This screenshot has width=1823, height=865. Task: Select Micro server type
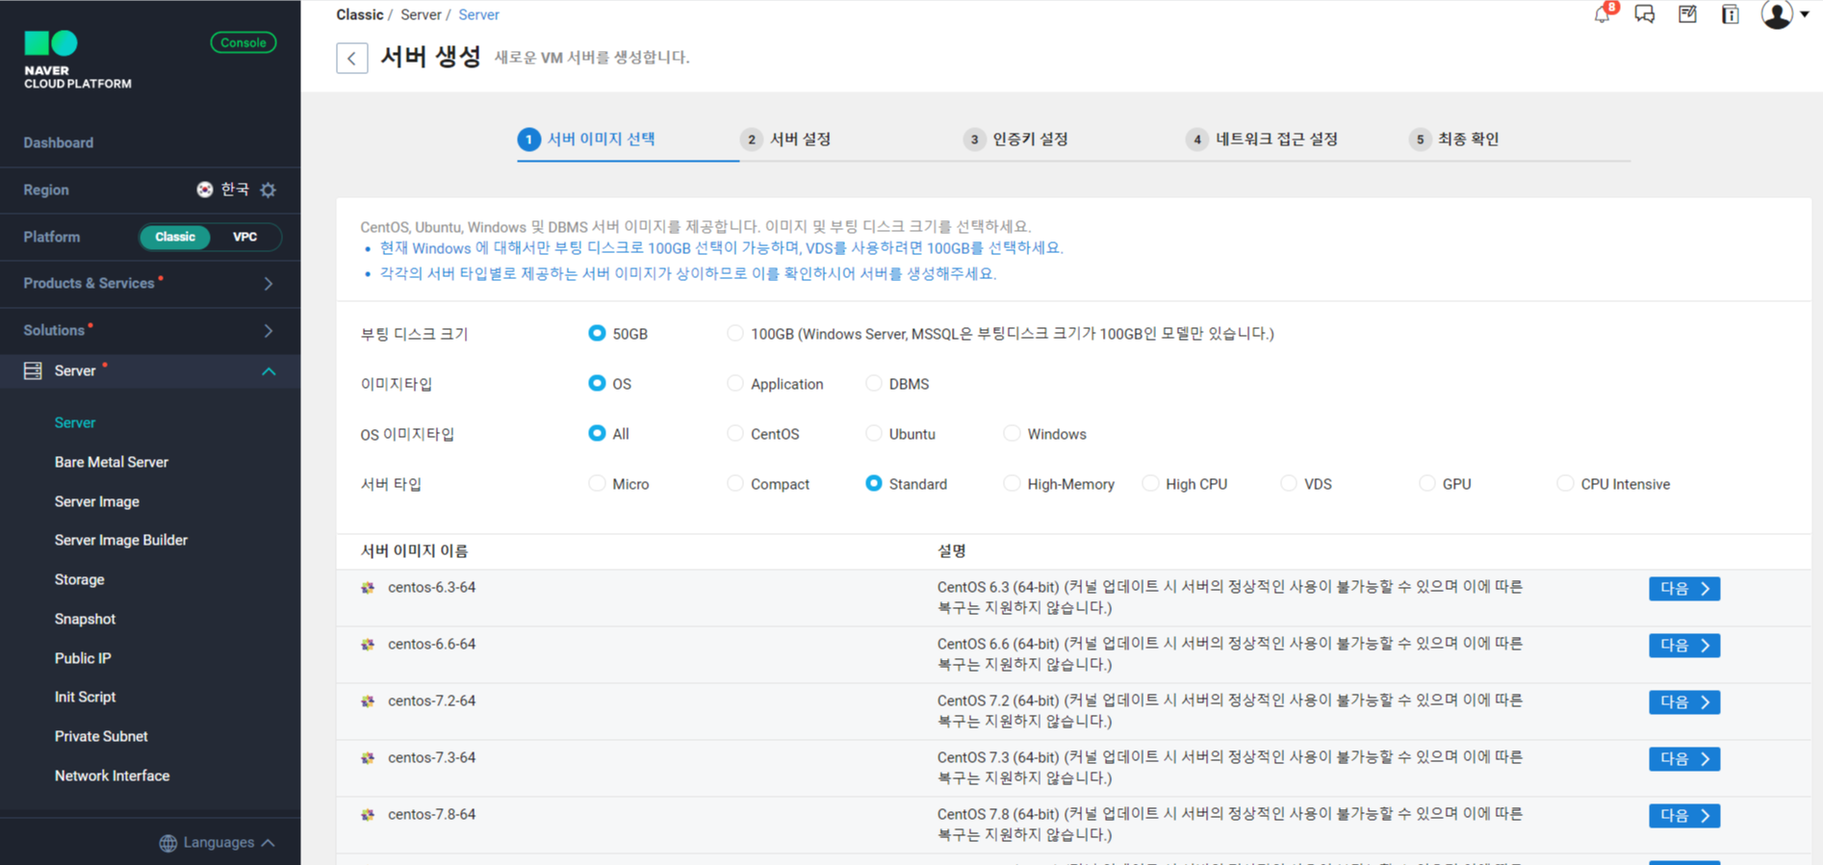597,483
